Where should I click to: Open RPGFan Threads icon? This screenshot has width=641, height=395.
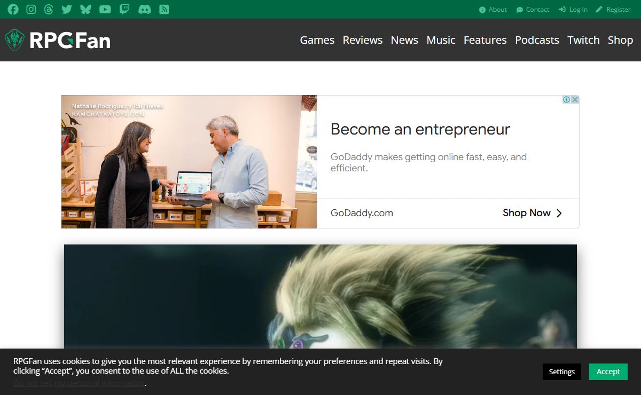[x=49, y=10]
